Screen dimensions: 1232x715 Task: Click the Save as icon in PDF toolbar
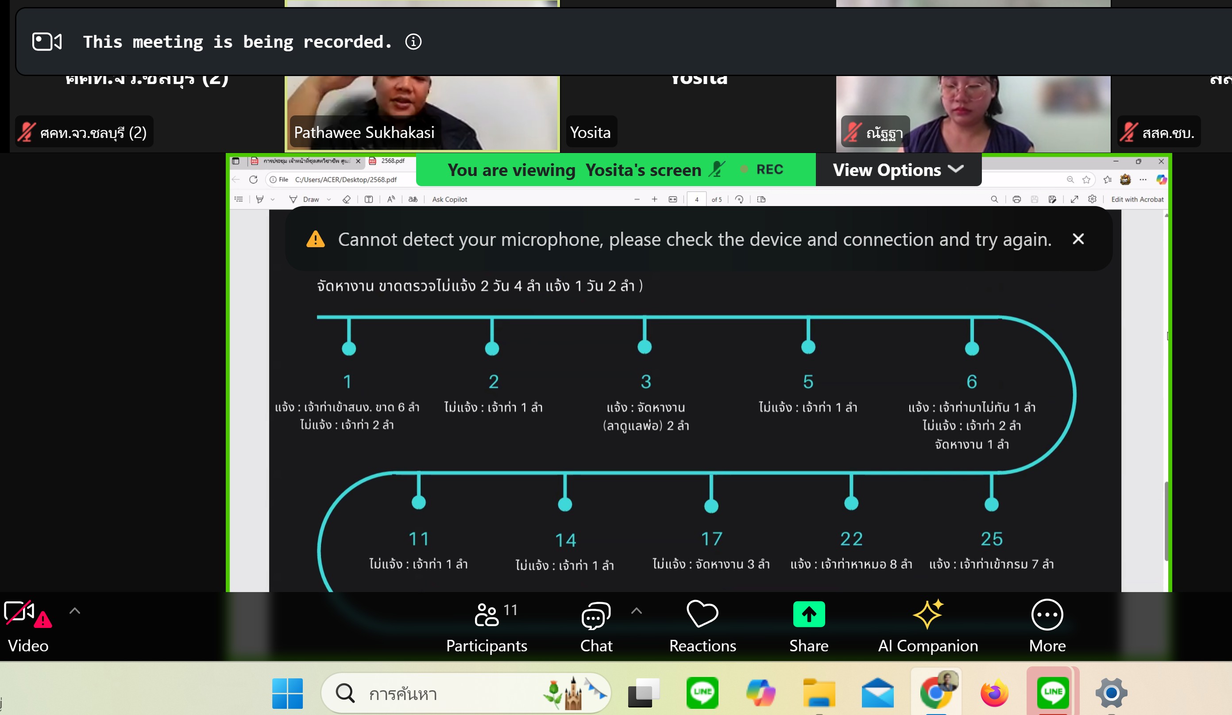tap(1053, 199)
